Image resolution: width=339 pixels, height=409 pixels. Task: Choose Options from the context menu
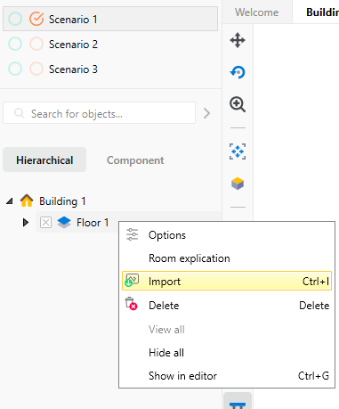[227, 235]
